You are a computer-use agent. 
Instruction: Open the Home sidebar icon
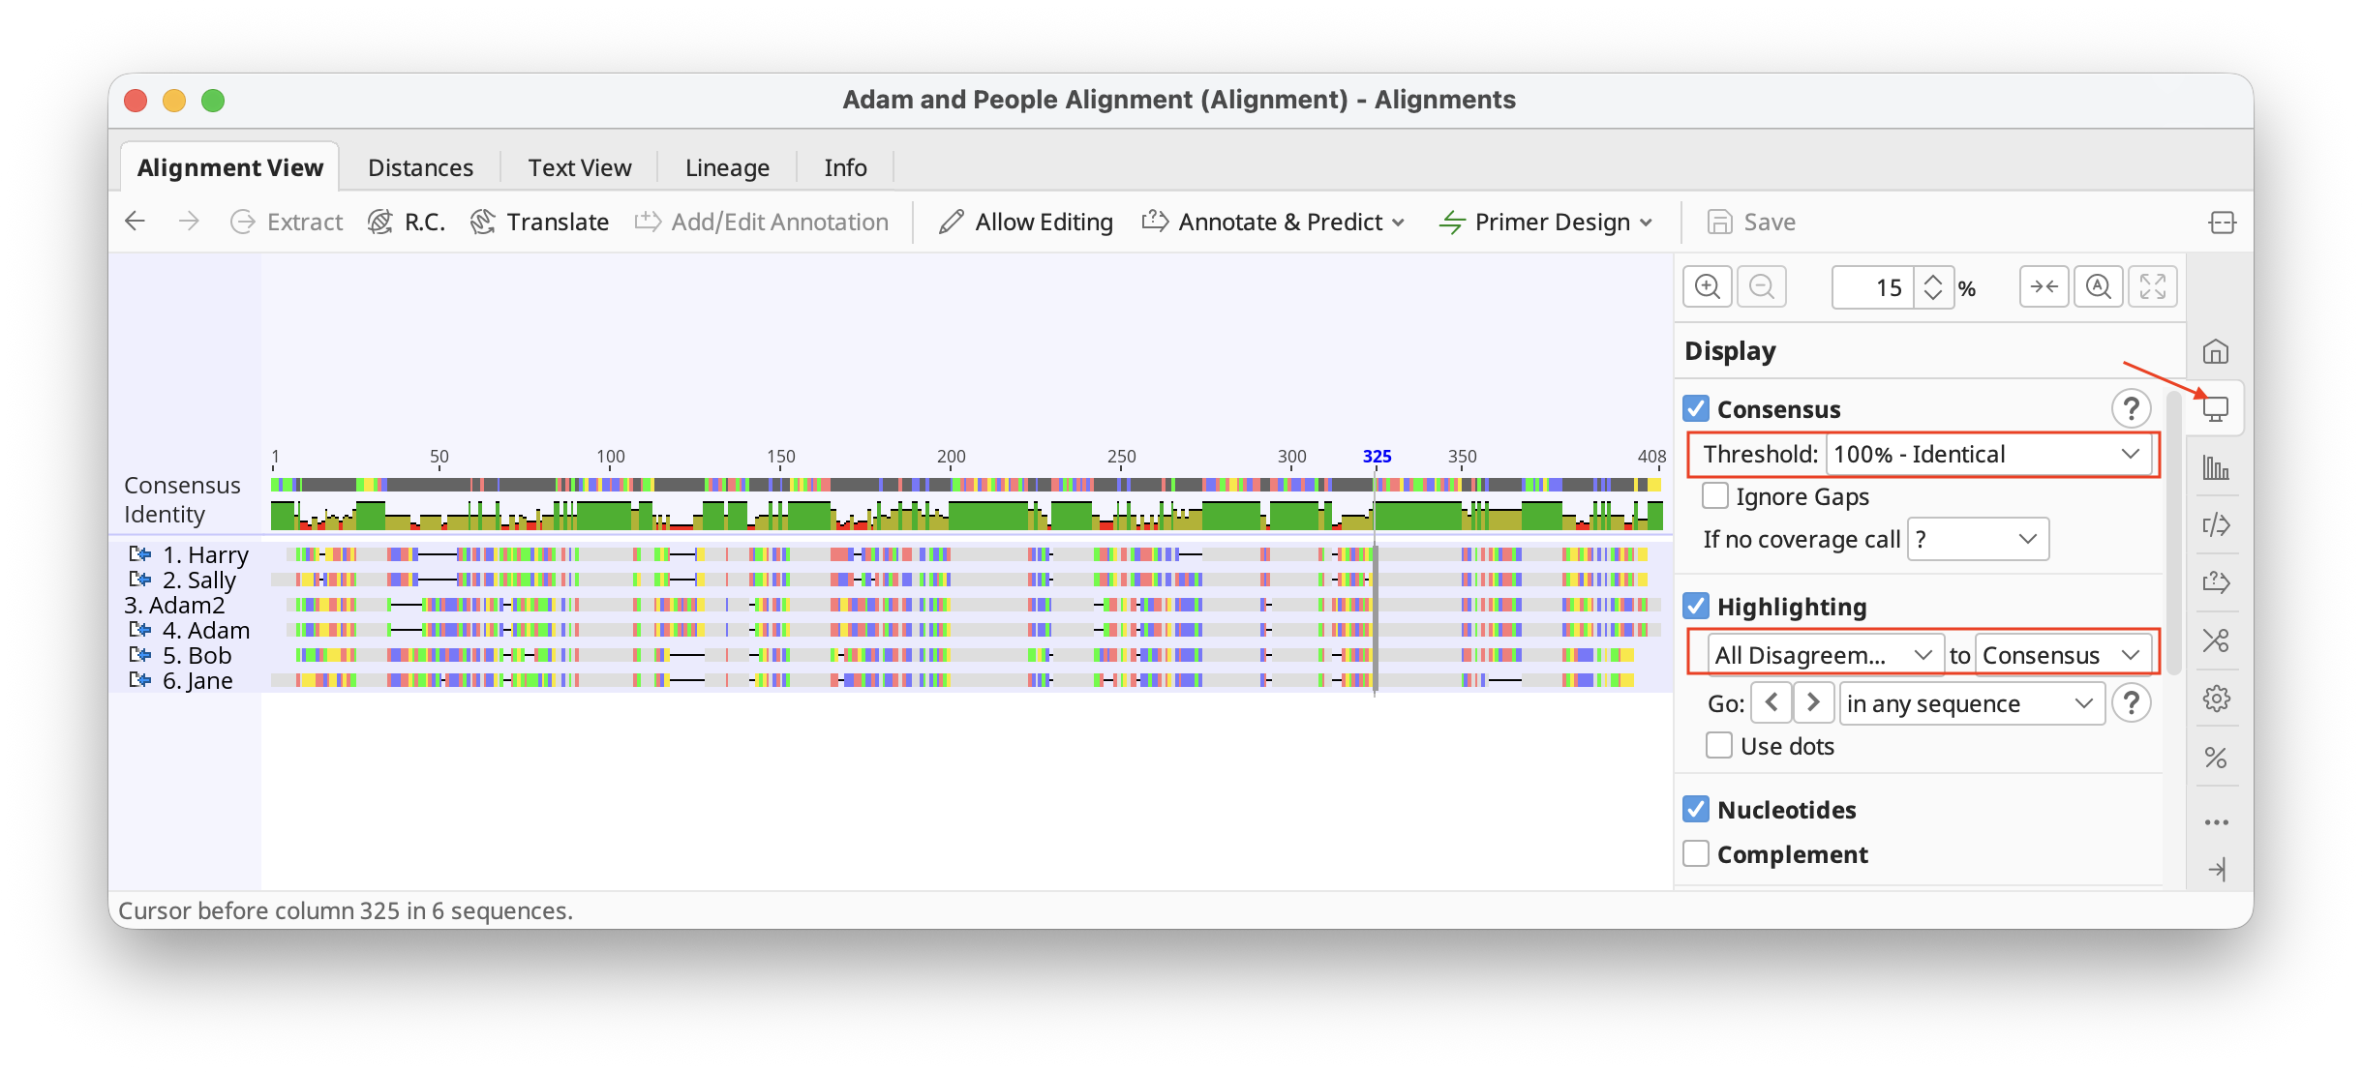[x=2216, y=351]
